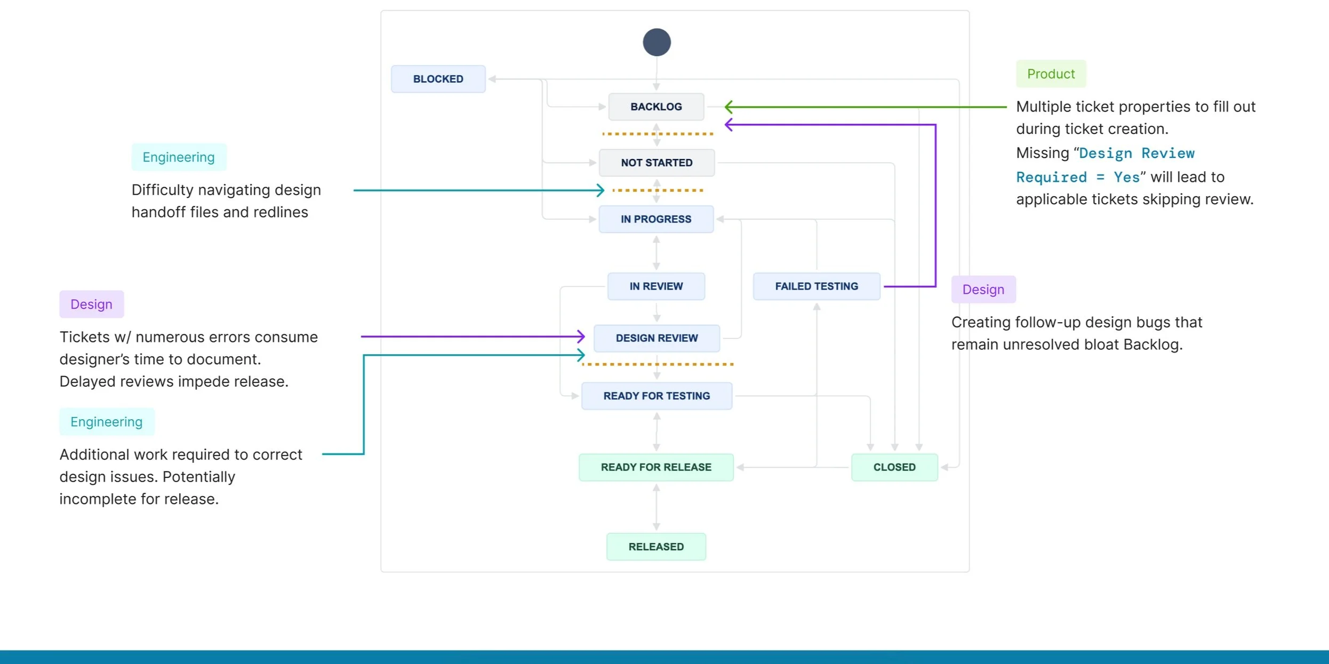Click the dark start circle node
The width and height of the screenshot is (1329, 664).
tap(657, 42)
